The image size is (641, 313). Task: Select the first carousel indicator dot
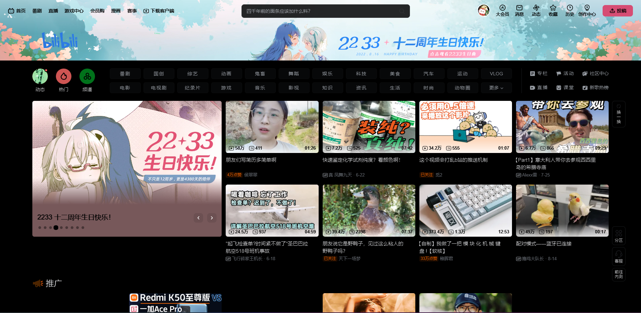pyautogui.click(x=40, y=228)
